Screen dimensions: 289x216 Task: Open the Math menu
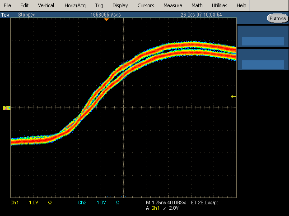(197, 5)
